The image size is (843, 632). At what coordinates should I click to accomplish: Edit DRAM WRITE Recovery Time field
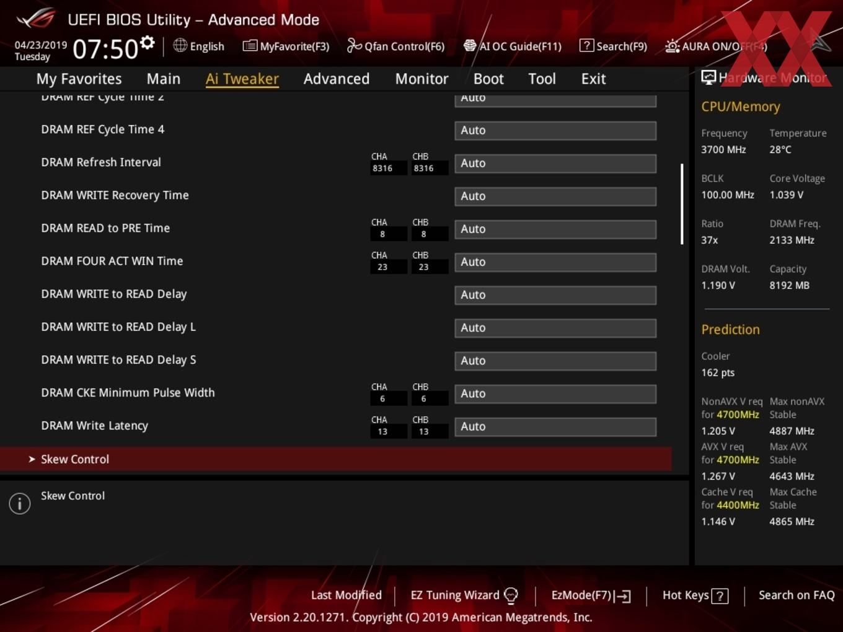click(x=555, y=196)
